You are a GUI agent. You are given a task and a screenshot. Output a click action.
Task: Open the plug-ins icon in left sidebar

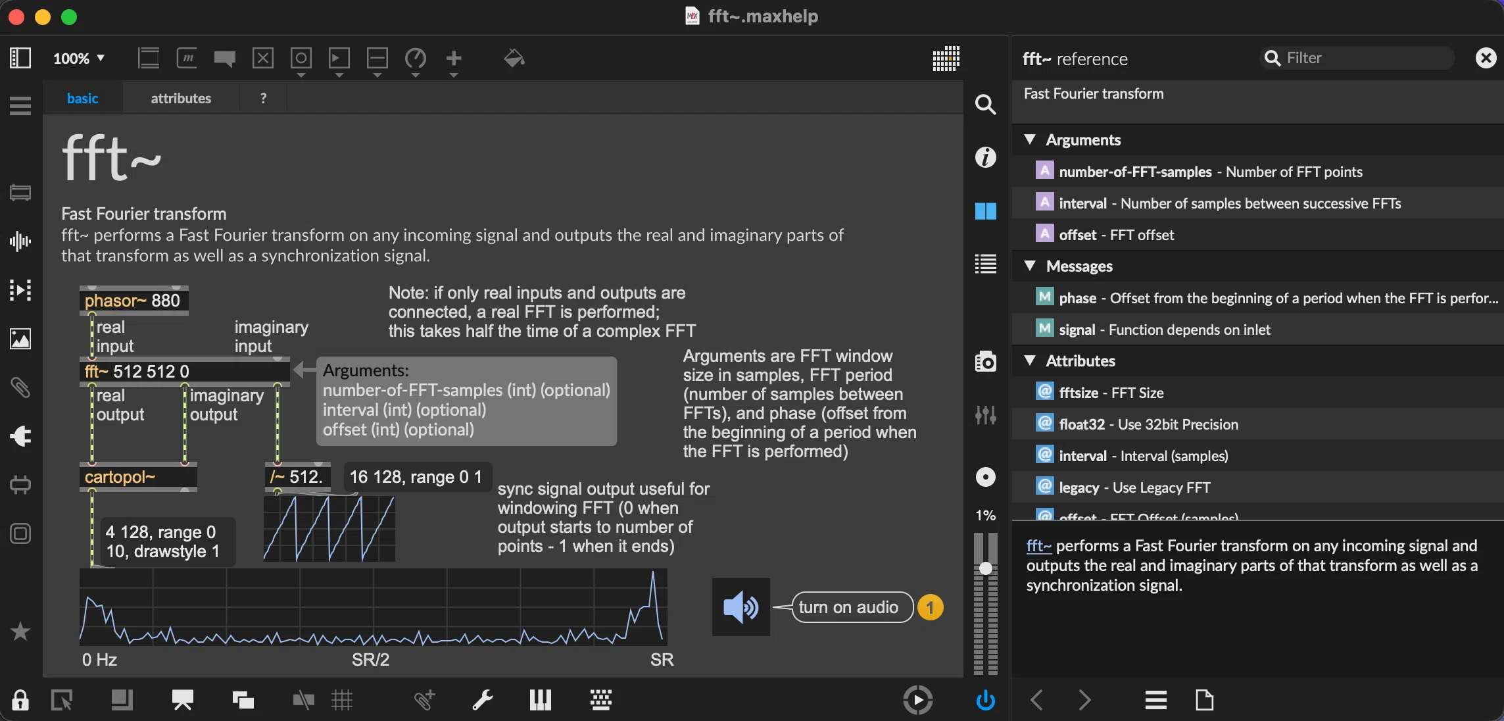coord(20,436)
